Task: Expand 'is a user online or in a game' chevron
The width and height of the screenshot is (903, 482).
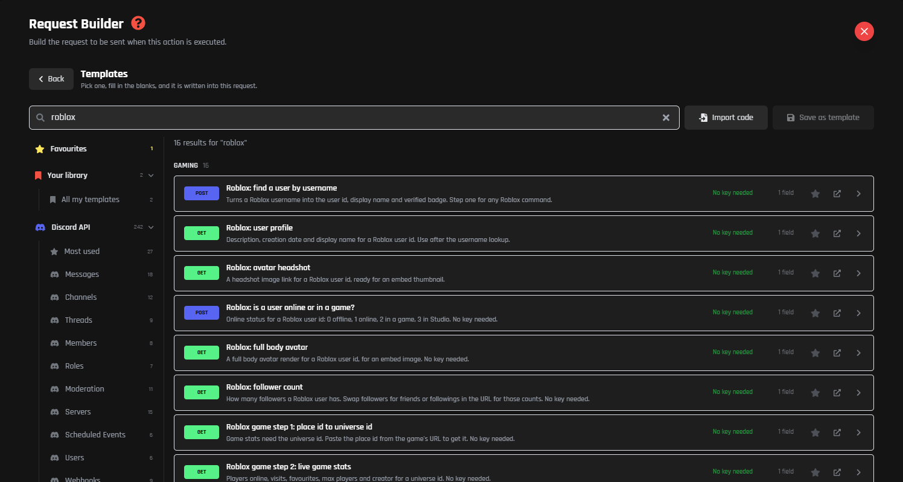Action: tap(859, 313)
